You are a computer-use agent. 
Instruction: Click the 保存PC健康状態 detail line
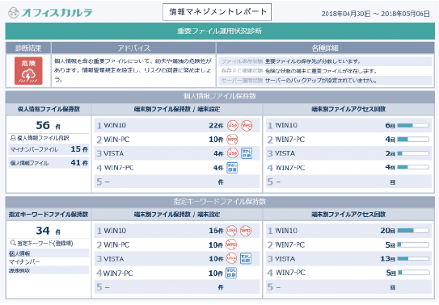[325, 71]
